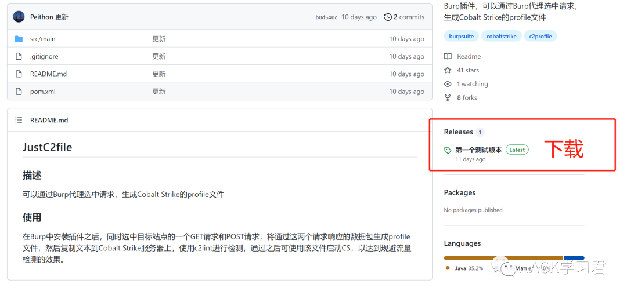Click the JustC2file heading
Viewport: 627px width, 295px height.
coord(47,147)
